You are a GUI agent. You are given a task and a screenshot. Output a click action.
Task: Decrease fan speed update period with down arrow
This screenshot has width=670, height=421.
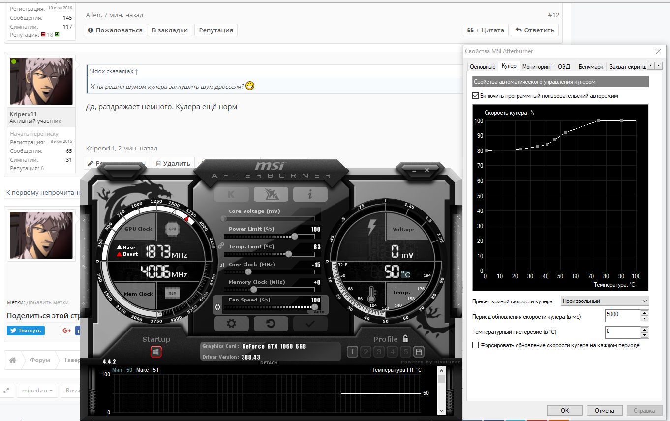pyautogui.click(x=645, y=319)
